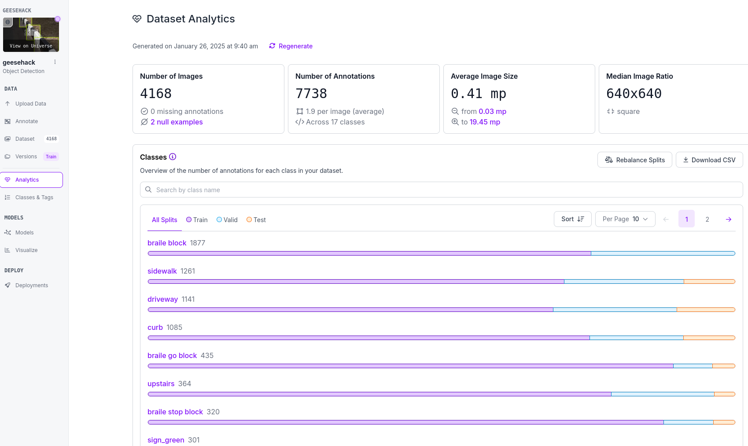Click the geesehack project name
This screenshot has width=748, height=446.
click(19, 62)
